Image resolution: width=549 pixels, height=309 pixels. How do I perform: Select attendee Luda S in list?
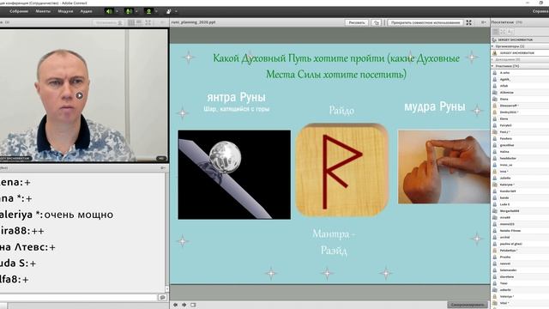pyautogui.click(x=520, y=204)
